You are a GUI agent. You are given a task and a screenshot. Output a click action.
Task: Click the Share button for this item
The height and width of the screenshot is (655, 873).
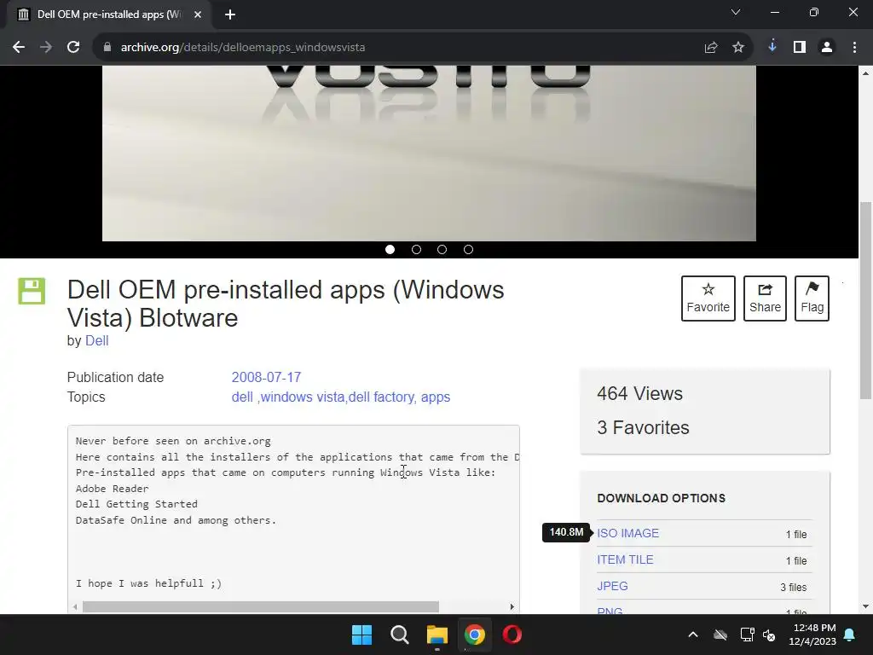(765, 299)
